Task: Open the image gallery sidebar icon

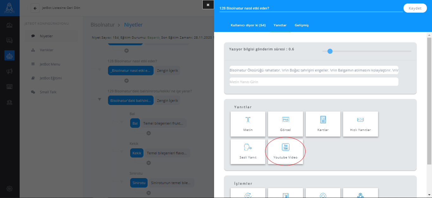Action: [x=10, y=86]
